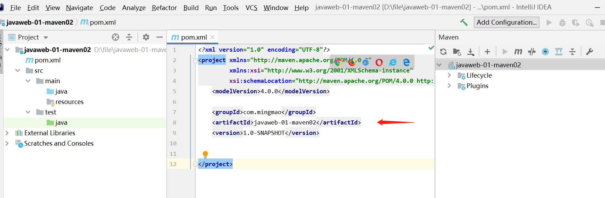Collapse all in Project panel
Image resolution: width=605 pixels, height=198 pixels.
pos(129,37)
